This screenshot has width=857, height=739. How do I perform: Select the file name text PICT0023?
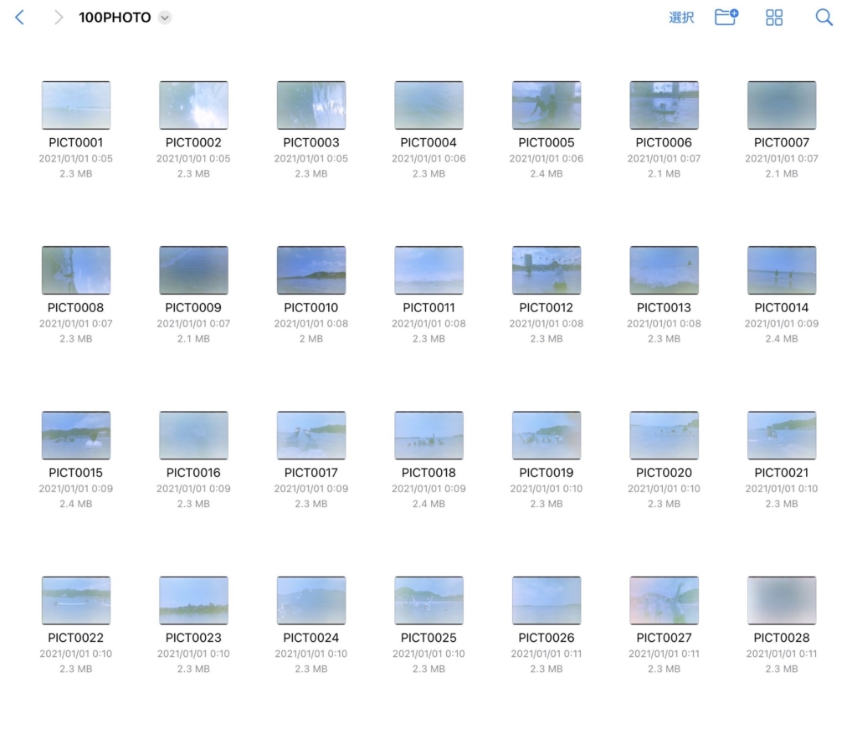[193, 638]
